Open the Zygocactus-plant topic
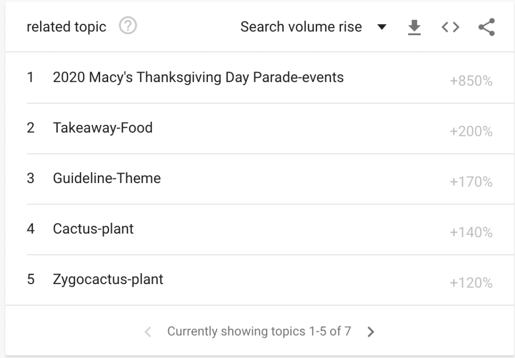The image size is (515, 358). (108, 279)
